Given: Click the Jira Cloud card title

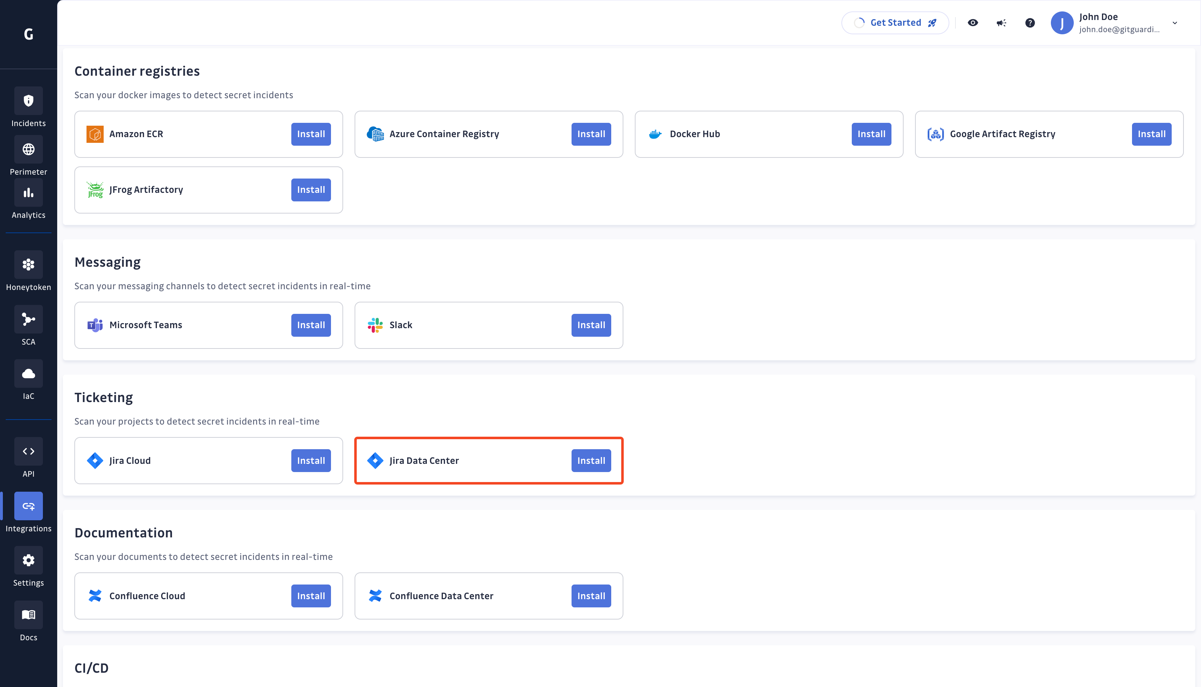Looking at the screenshot, I should (x=130, y=461).
